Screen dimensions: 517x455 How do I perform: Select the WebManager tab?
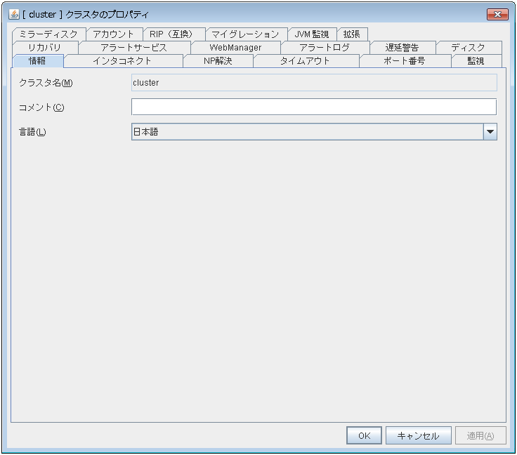coord(235,48)
